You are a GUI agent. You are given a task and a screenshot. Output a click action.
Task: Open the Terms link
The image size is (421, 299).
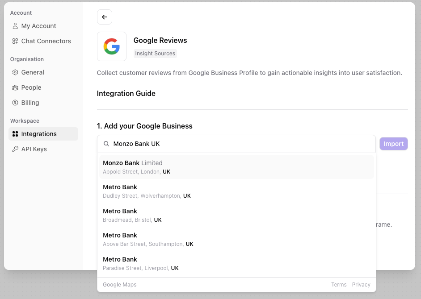339,284
